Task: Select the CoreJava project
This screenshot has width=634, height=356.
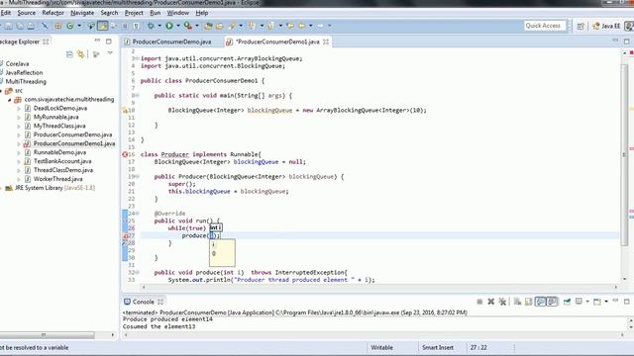Action: click(x=17, y=63)
